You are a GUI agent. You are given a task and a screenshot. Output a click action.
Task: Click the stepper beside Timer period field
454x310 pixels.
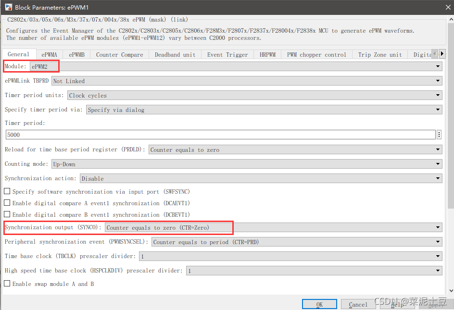click(x=439, y=136)
